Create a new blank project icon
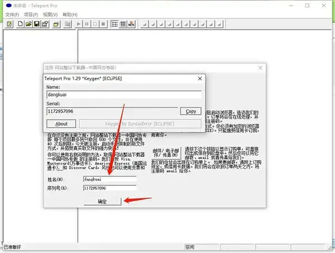Screen dimensions: 335x253 tap(20, 24)
